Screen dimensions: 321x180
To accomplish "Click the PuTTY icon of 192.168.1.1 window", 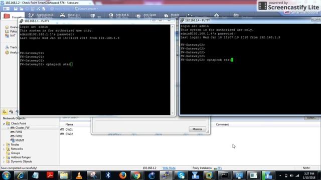I will [x=21, y=21].
